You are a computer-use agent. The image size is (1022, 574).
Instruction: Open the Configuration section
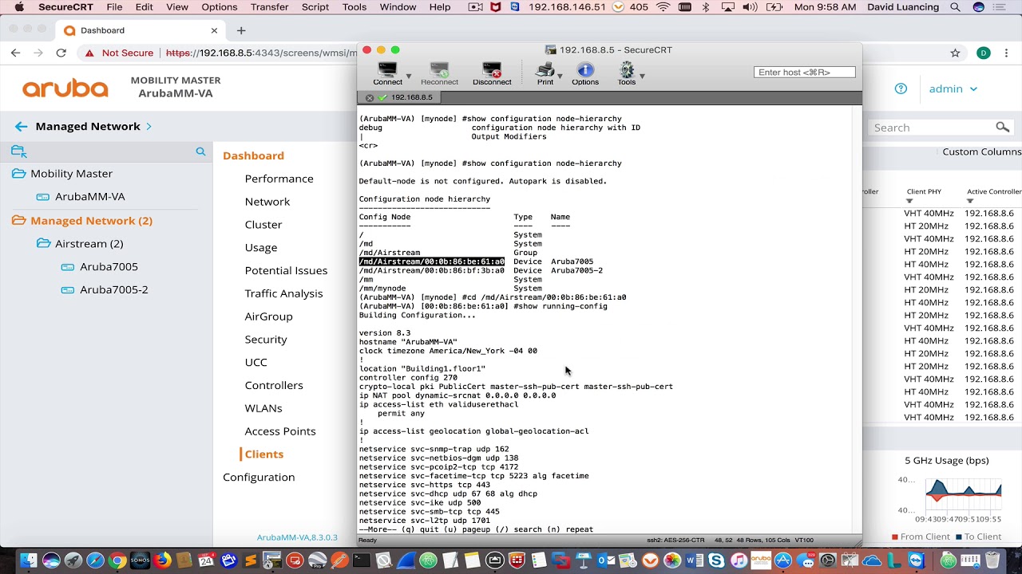click(x=259, y=477)
